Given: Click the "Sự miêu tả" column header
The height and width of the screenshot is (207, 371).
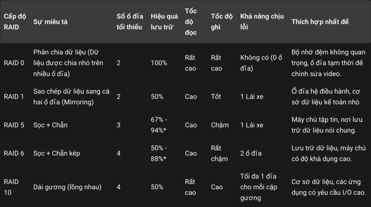Looking at the screenshot, I should tap(51, 22).
